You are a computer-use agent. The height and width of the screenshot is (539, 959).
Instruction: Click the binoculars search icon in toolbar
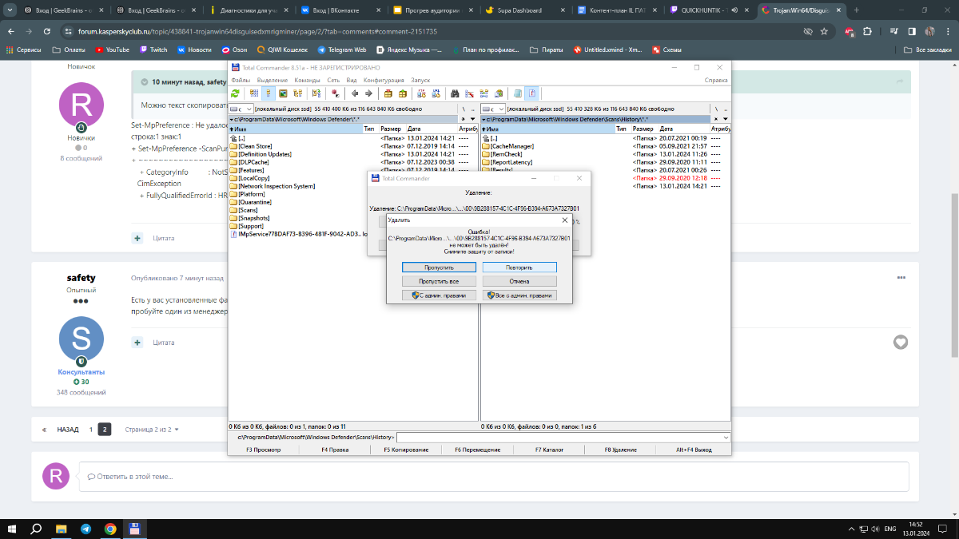click(x=454, y=93)
